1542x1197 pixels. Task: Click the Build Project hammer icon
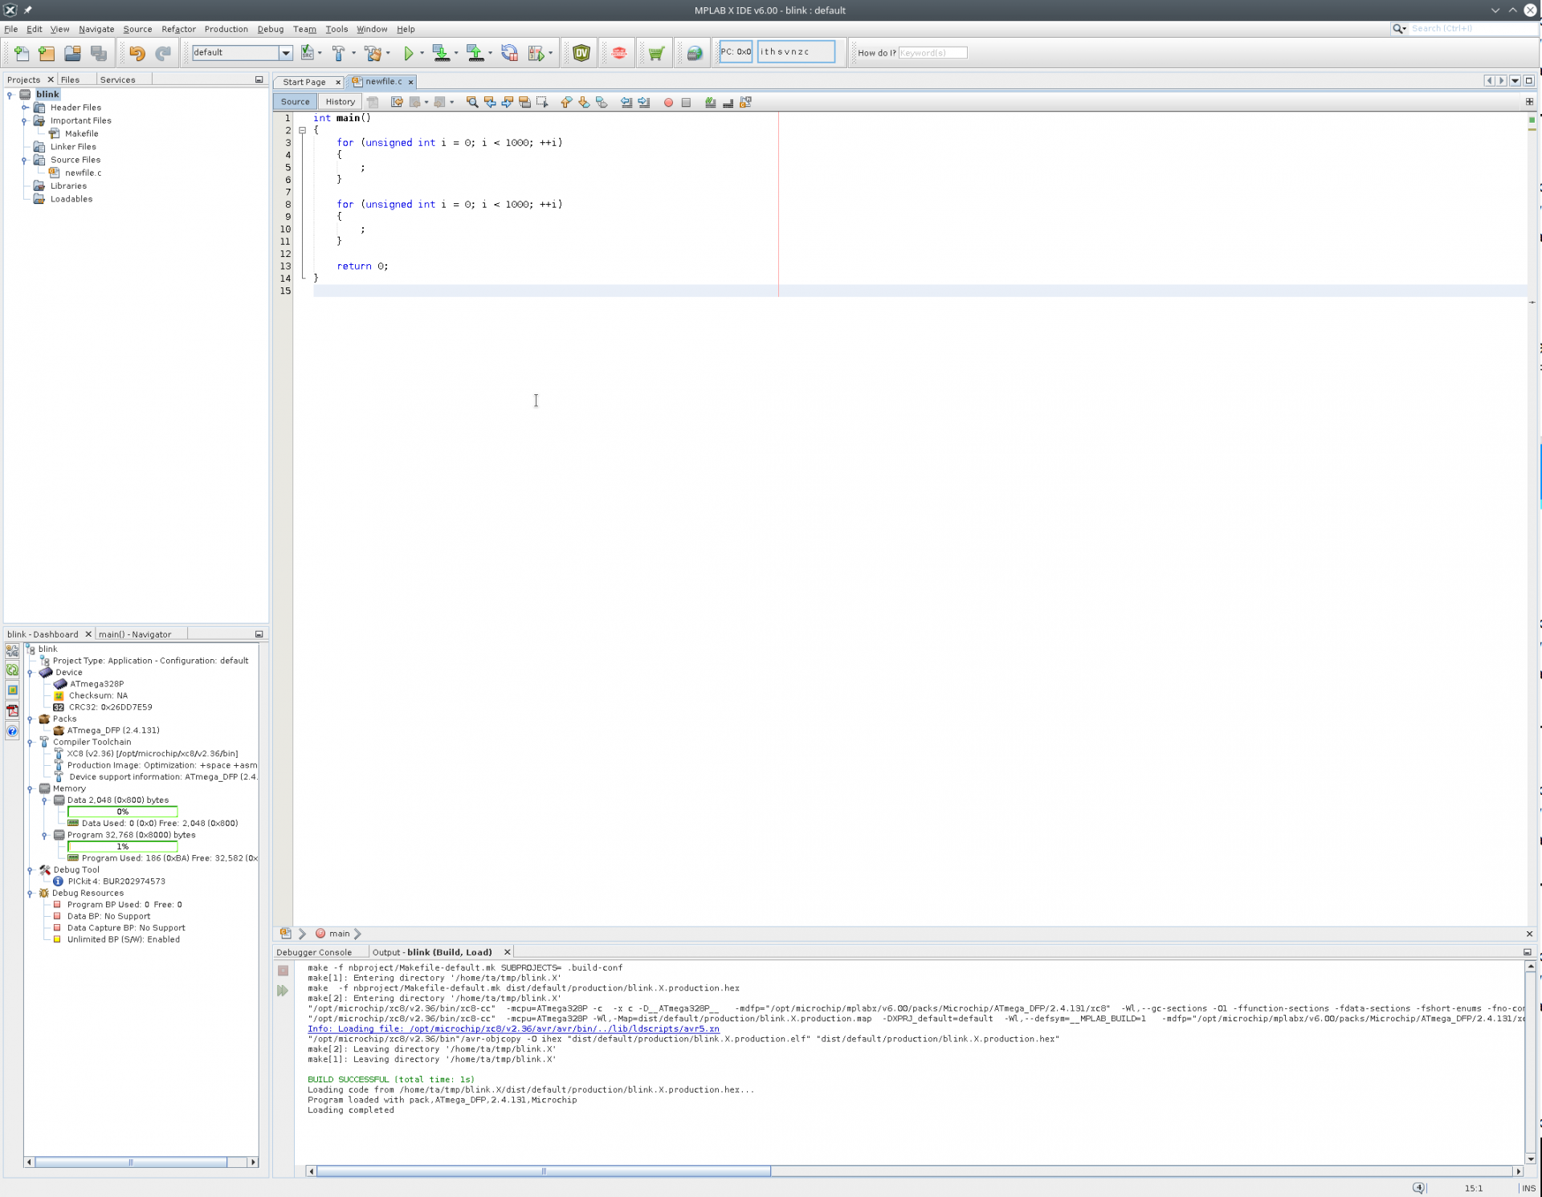click(x=338, y=53)
